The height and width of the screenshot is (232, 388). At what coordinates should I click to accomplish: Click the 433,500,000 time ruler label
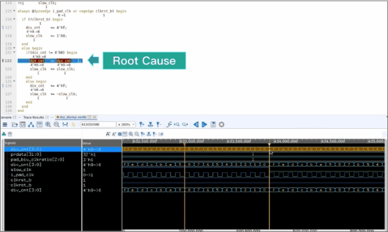coord(239,141)
